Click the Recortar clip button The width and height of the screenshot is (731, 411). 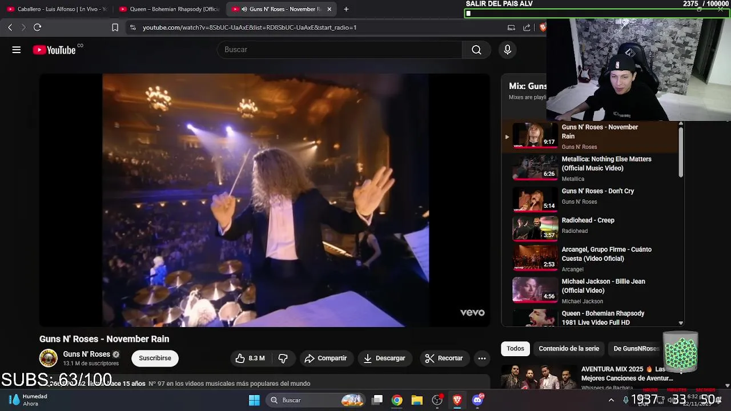(444, 358)
